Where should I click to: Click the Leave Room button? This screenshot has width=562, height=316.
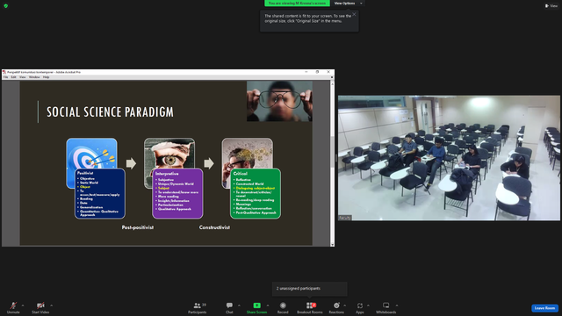[x=544, y=308]
